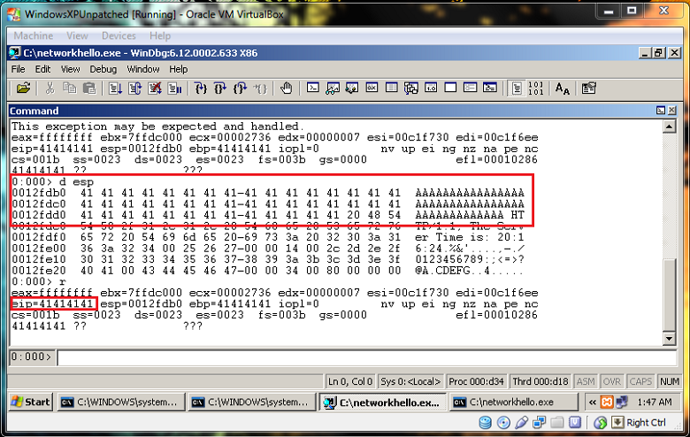The width and height of the screenshot is (690, 437).
Task: Open the WinDbg Window menu
Action: 142,69
